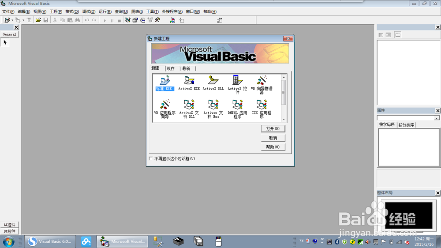Click the Open Project folder icon
This screenshot has height=248, width=441.
[38, 20]
